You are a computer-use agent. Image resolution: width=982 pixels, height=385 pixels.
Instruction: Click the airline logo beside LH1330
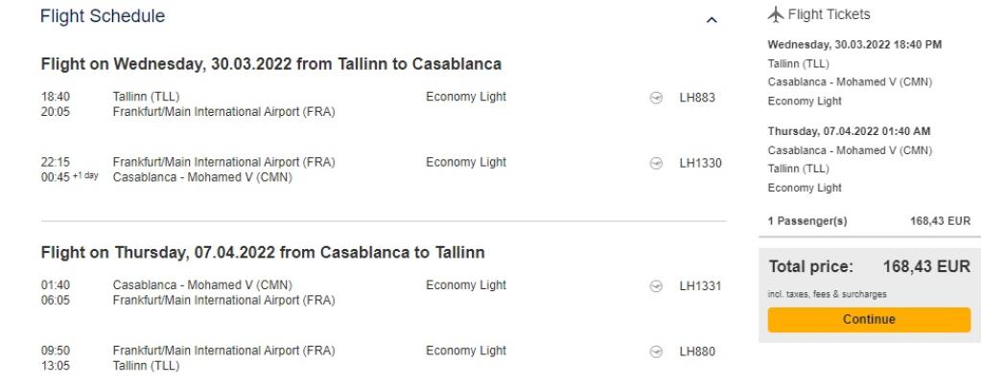click(656, 163)
